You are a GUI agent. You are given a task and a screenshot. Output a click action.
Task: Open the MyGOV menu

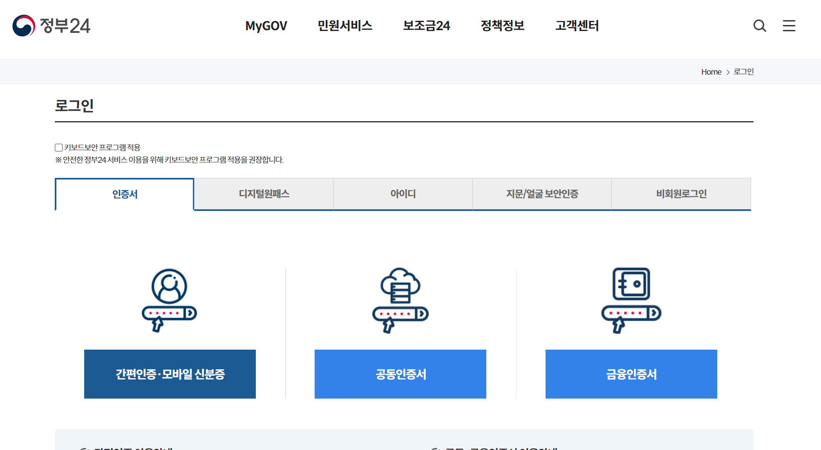(x=266, y=26)
